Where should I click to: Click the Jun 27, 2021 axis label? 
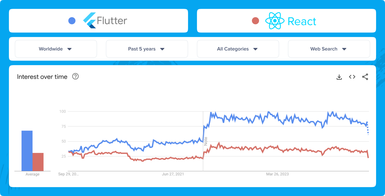click(173, 174)
